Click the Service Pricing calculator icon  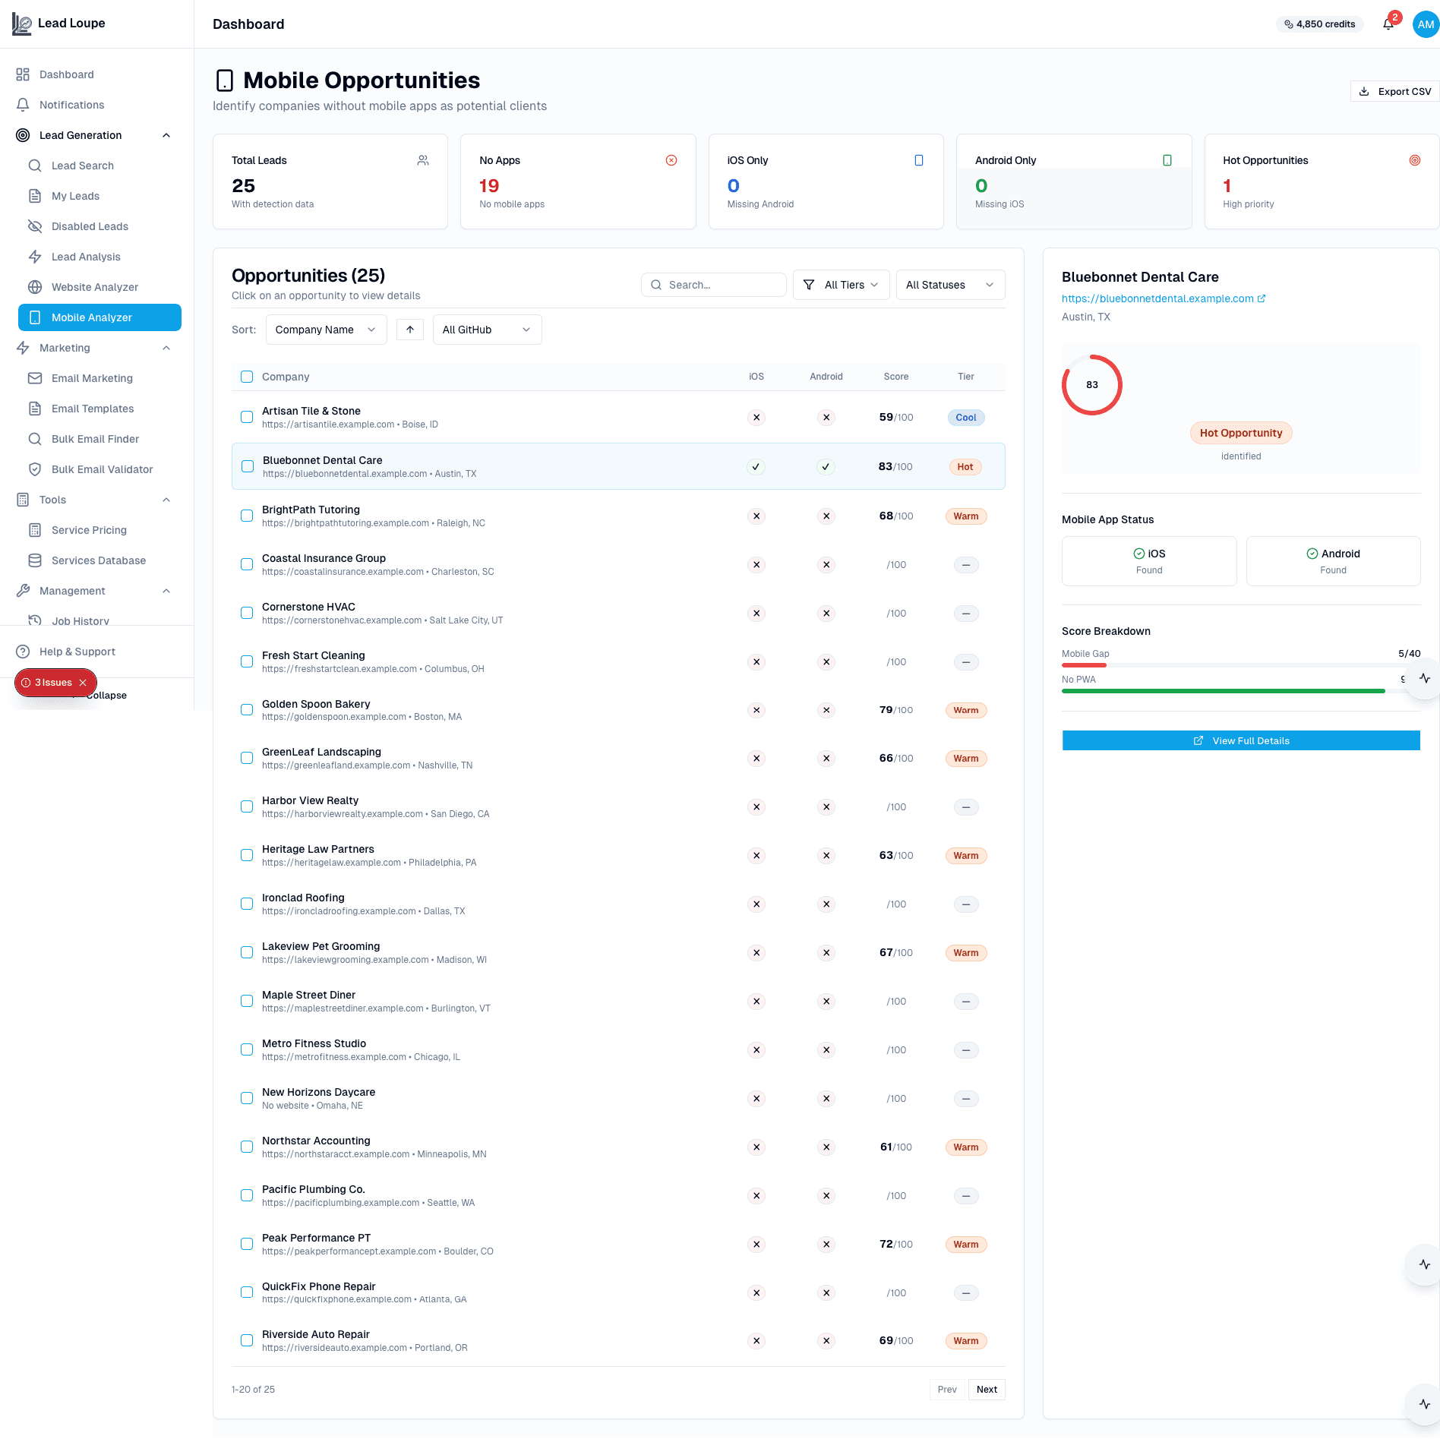click(35, 530)
